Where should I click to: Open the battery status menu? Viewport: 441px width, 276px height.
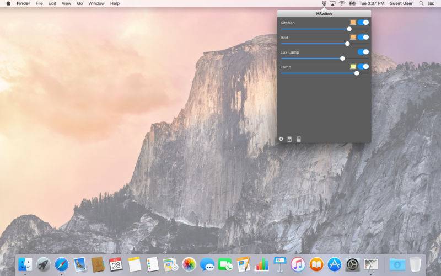(352, 3)
